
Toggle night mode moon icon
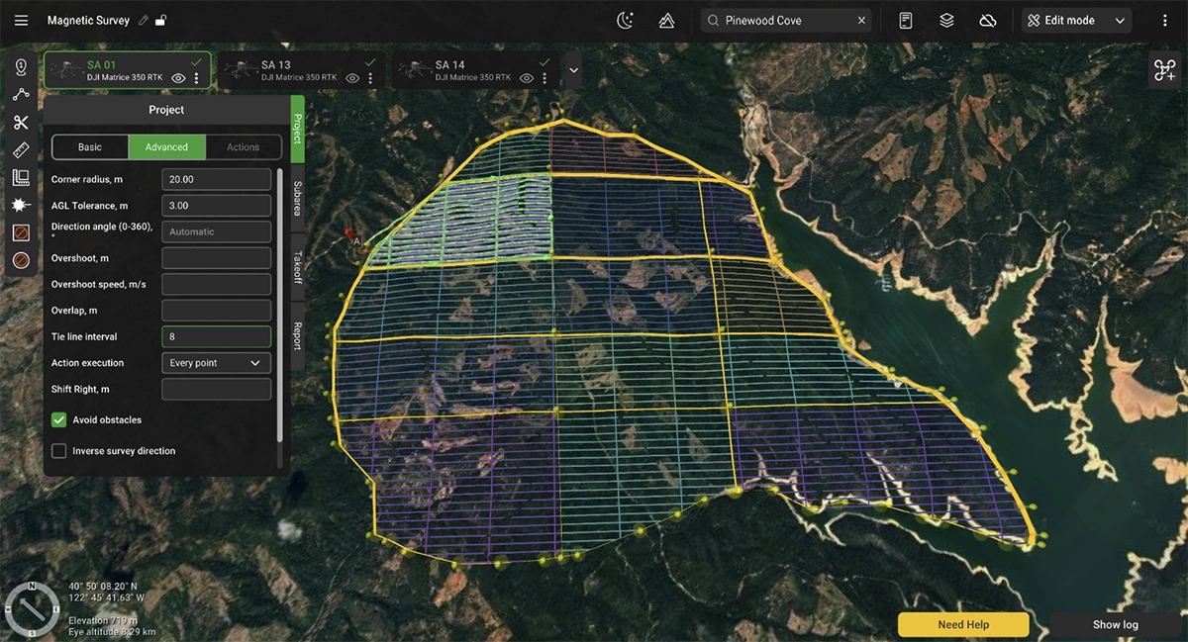pos(625,20)
